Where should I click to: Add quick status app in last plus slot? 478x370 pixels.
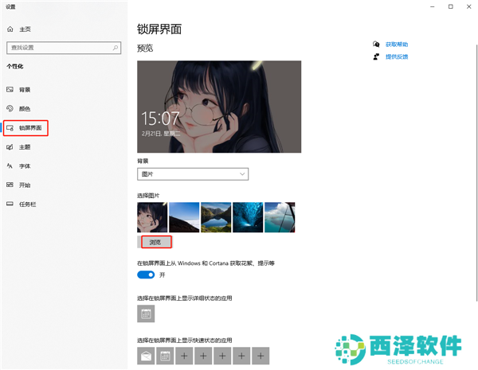point(261,356)
